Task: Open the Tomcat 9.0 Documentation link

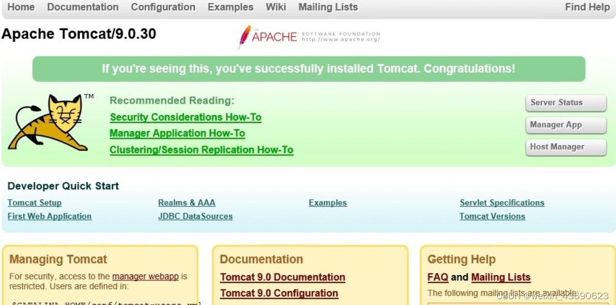Action: [x=283, y=277]
